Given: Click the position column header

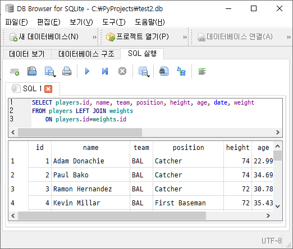Looking at the screenshot, I should [188, 148].
